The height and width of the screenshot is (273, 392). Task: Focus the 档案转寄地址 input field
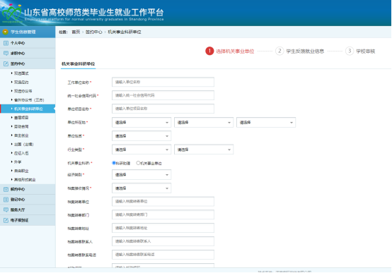pos(163,228)
